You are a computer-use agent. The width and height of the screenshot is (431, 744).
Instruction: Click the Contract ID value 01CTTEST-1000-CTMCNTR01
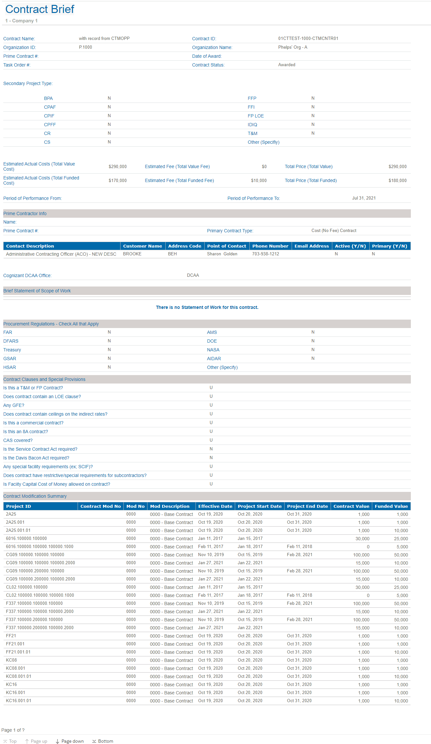click(x=308, y=38)
